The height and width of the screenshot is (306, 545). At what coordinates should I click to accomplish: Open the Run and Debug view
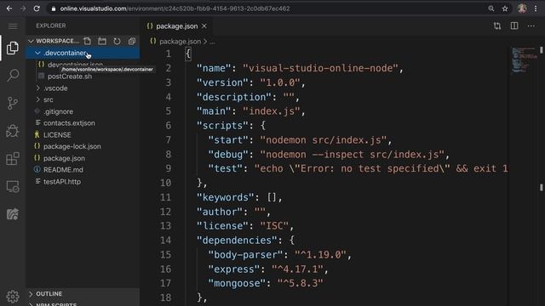(x=13, y=131)
